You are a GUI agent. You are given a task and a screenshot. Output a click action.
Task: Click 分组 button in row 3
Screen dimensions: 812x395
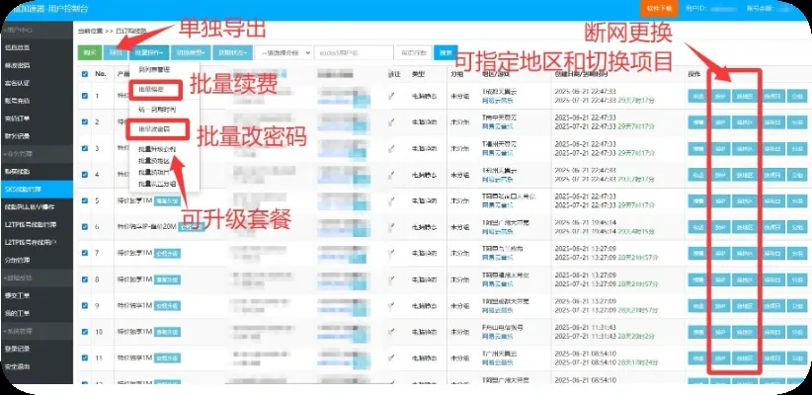(797, 148)
